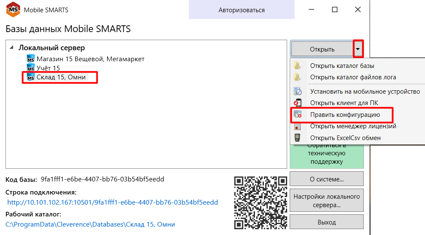
Task: Click the Авторизоваться button
Action: (241, 10)
